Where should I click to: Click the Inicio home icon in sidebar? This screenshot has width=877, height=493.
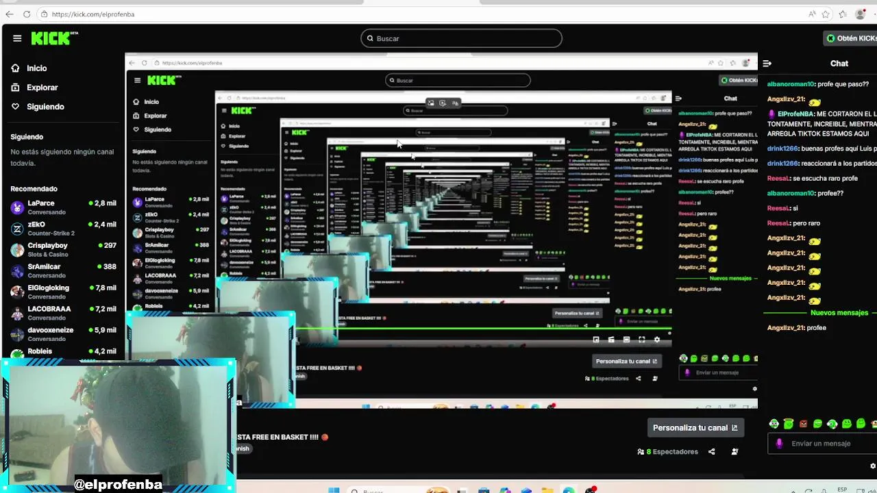click(16, 68)
